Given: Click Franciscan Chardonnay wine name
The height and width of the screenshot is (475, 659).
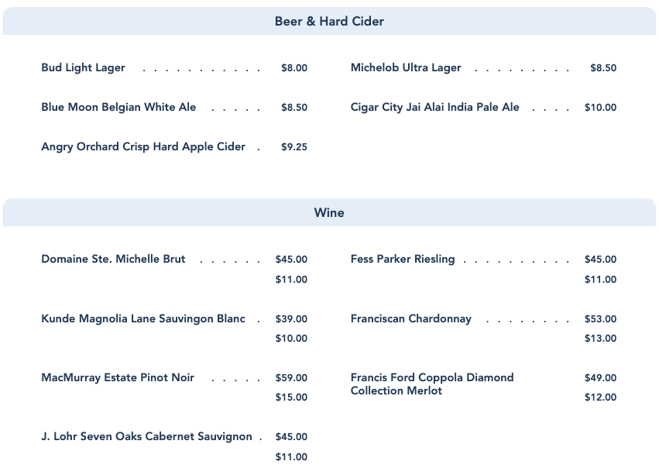Looking at the screenshot, I should tap(410, 319).
